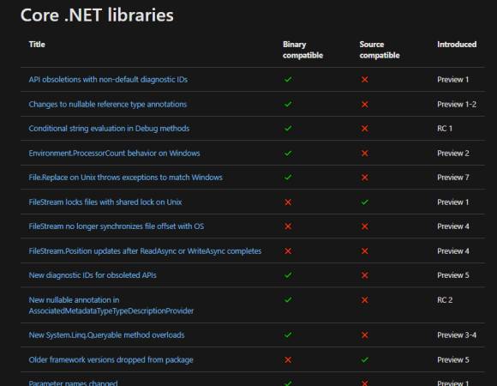Click the 'RC 2' introduced value

click(x=445, y=299)
